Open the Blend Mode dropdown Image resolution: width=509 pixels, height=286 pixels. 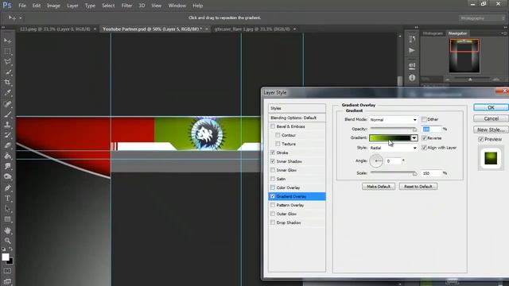(394, 120)
